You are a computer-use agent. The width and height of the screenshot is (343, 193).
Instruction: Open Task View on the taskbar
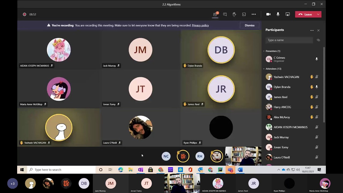coord(110,170)
